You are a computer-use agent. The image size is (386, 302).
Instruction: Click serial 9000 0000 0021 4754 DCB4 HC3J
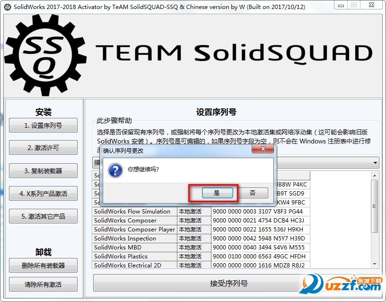coord(261,221)
